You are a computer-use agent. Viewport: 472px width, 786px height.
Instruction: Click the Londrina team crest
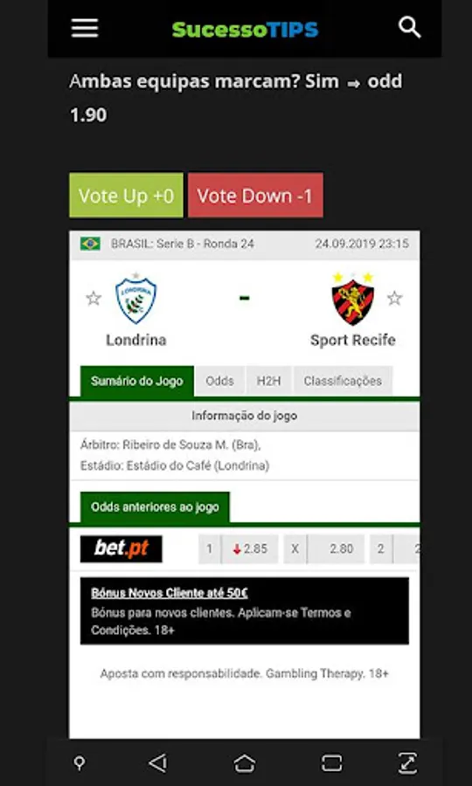(136, 300)
